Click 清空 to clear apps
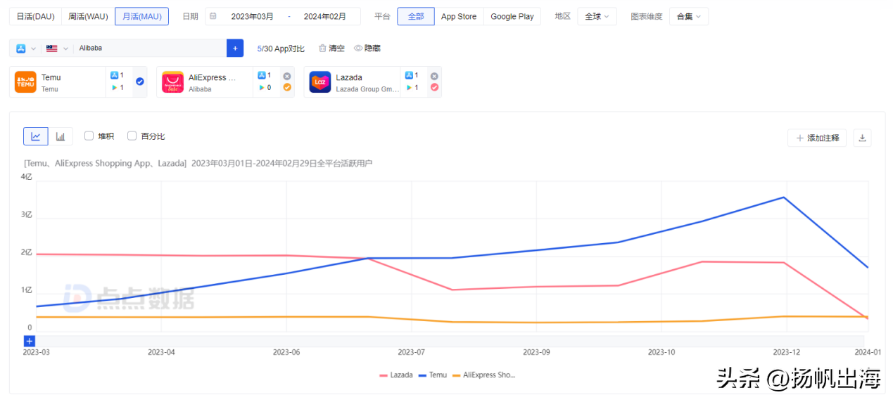This screenshot has height=402, width=893. (x=331, y=48)
